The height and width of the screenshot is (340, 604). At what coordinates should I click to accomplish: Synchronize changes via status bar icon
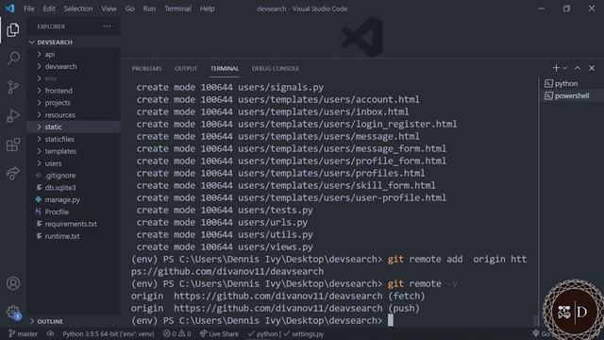tap(50, 333)
